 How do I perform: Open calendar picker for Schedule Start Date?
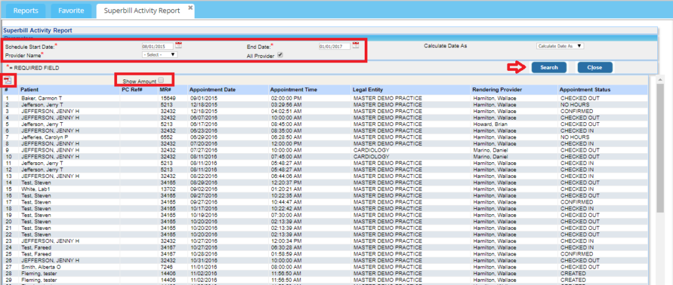point(179,45)
